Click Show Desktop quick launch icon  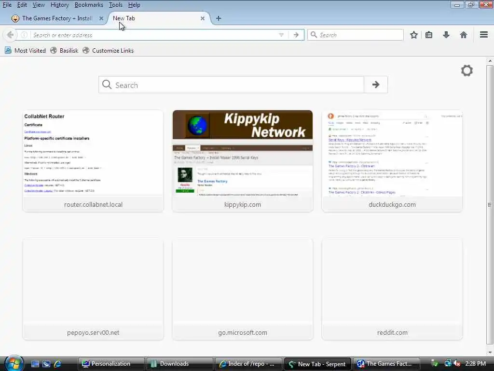coord(35,364)
